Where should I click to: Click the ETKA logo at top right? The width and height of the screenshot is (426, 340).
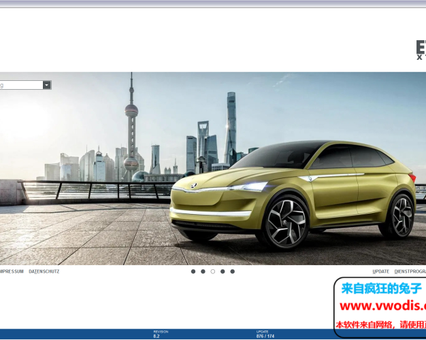tap(421, 50)
